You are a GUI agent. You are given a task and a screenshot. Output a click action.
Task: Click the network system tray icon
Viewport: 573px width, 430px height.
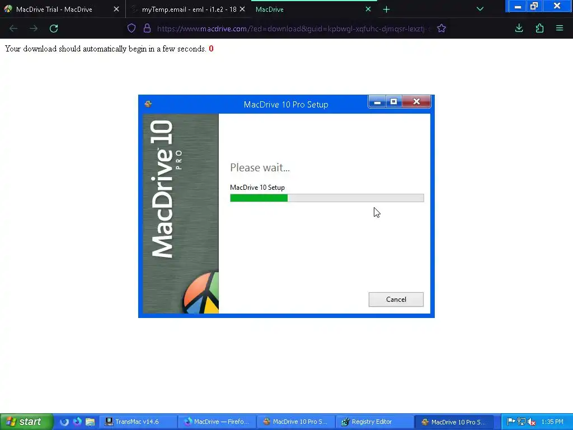[x=522, y=422]
